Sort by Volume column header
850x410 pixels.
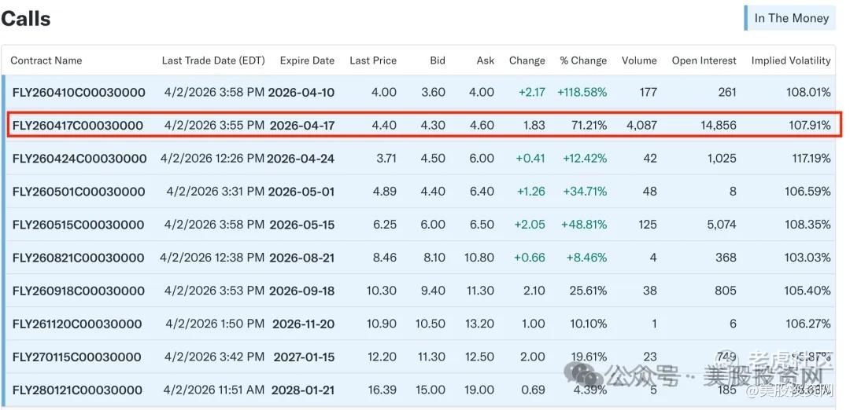[639, 60]
